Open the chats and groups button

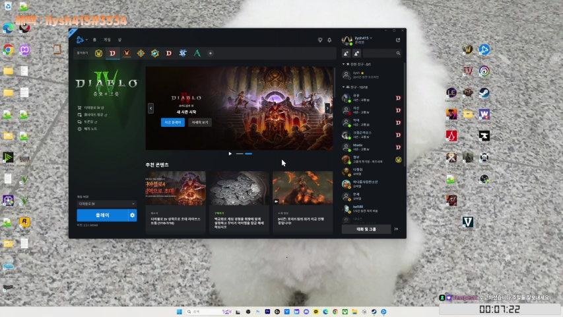pos(366,229)
